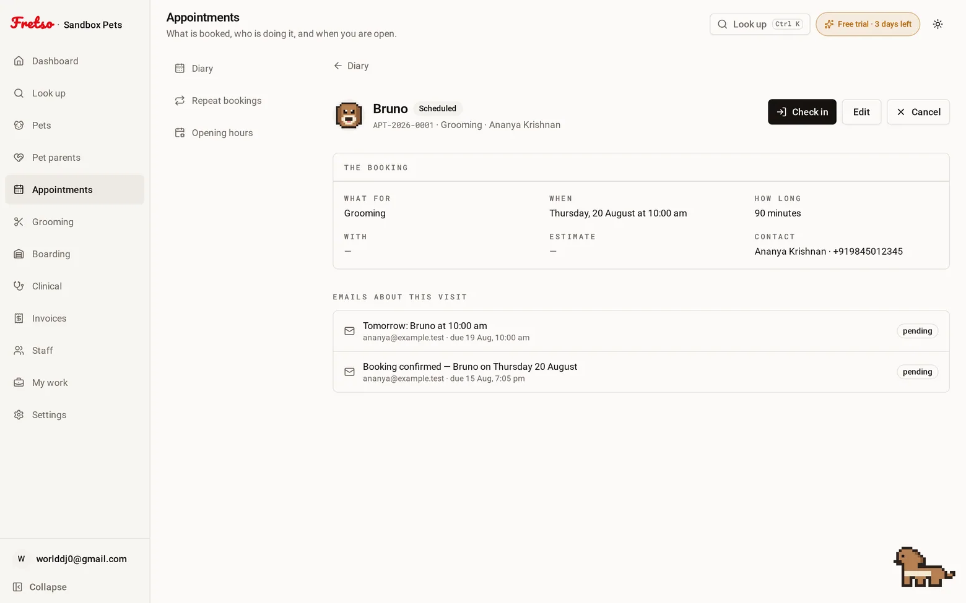
Task: Select Appointments in the sidebar
Action: click(x=74, y=190)
